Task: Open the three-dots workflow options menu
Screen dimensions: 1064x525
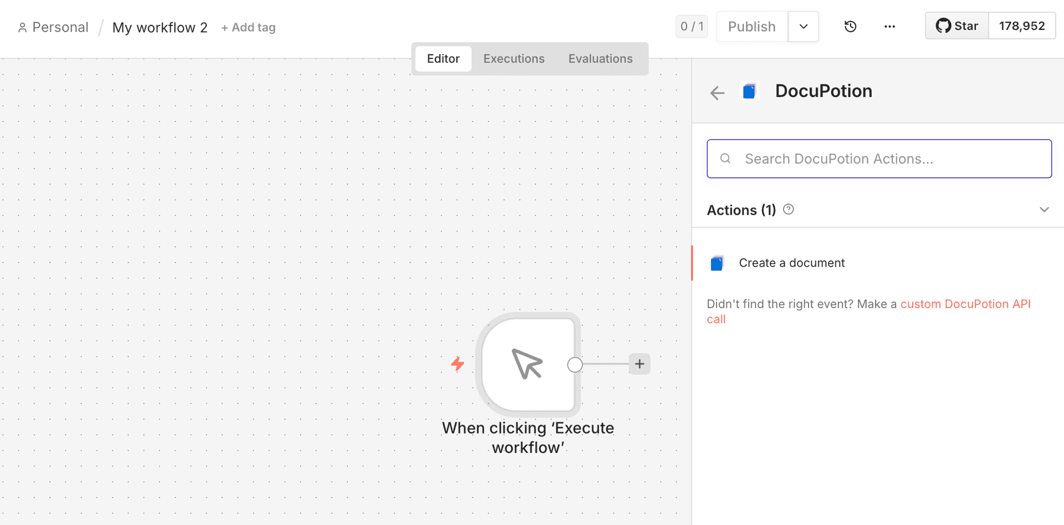Action: click(890, 26)
